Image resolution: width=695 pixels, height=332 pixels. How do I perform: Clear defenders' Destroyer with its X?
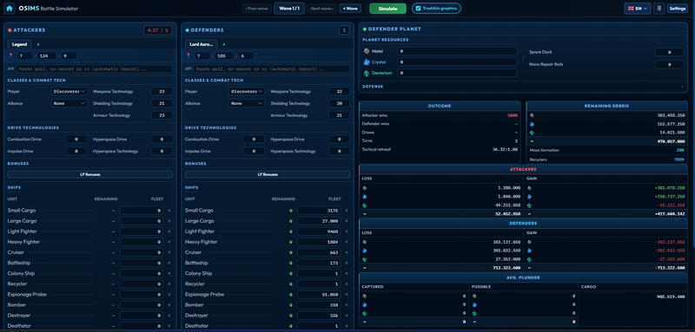347,316
